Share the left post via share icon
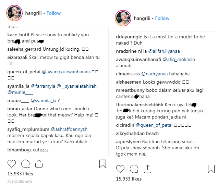 [39, 163]
